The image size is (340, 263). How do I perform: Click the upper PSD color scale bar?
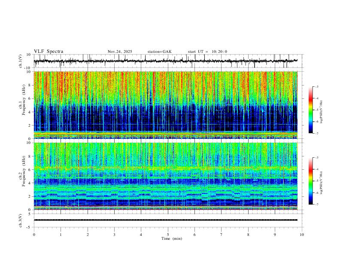[x=311, y=110]
